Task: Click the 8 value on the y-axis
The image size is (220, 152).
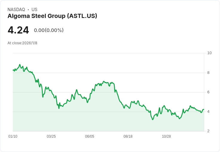Action: [x=208, y=73]
